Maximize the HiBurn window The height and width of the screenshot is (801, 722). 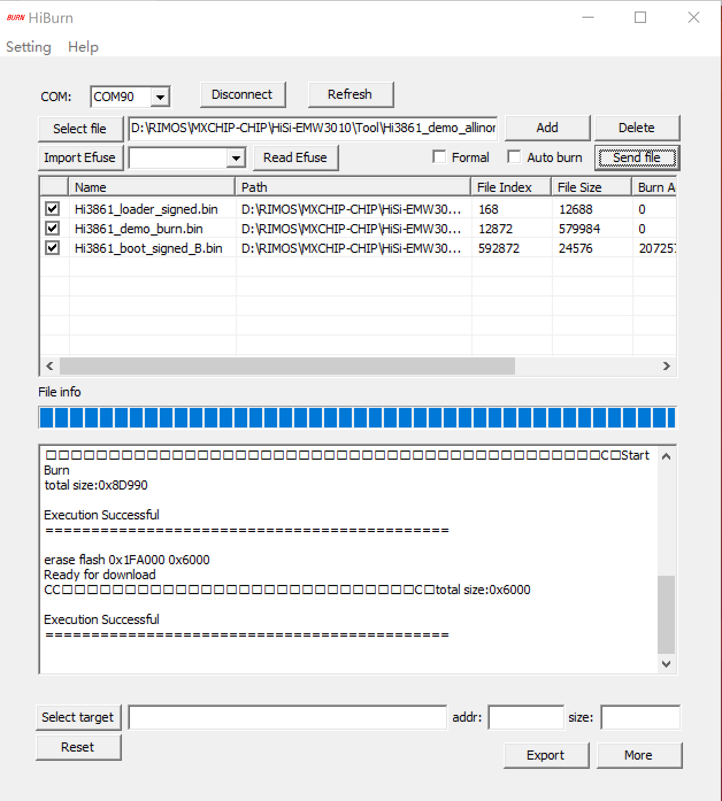coord(640,18)
